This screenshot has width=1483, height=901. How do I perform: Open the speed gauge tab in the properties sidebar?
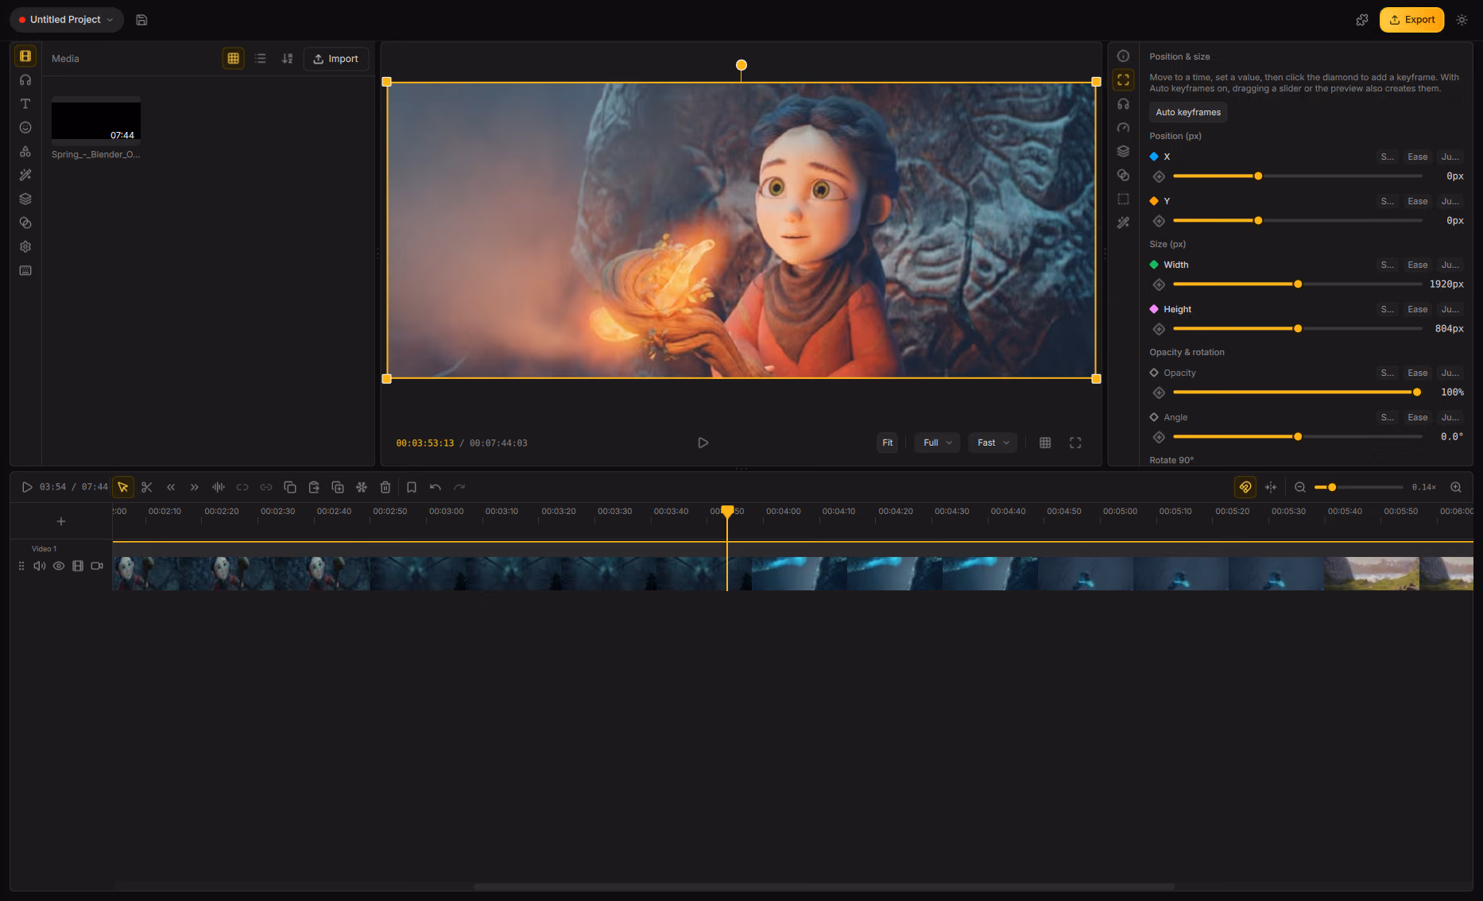[x=1123, y=128]
